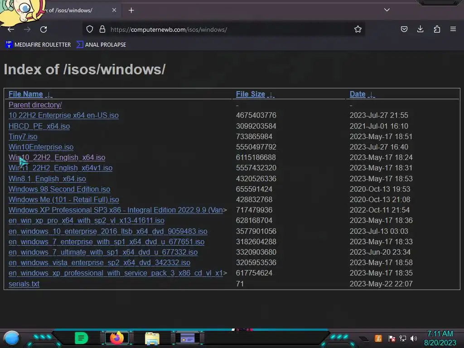This screenshot has width=464, height=348.
Task: Download en_win_xp_pro_x64_with_sp2_vl iso
Action: 87,221
